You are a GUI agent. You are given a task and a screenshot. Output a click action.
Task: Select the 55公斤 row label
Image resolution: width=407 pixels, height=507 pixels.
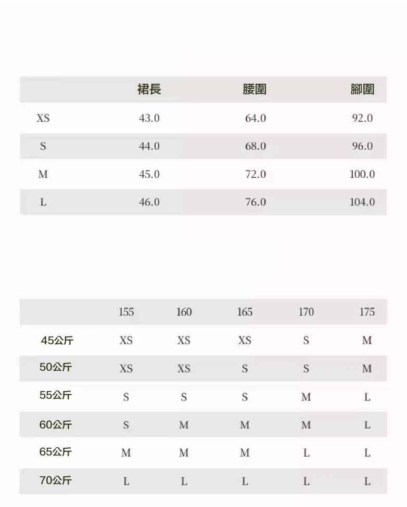point(56,395)
